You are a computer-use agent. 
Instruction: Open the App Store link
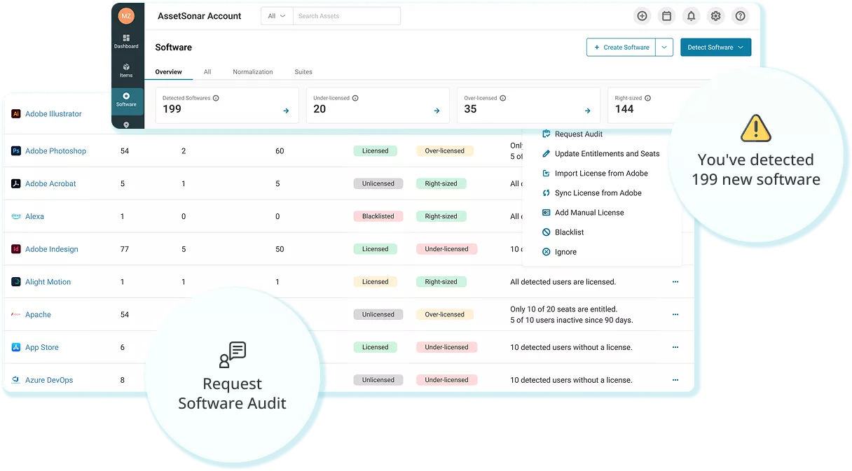[x=42, y=347]
